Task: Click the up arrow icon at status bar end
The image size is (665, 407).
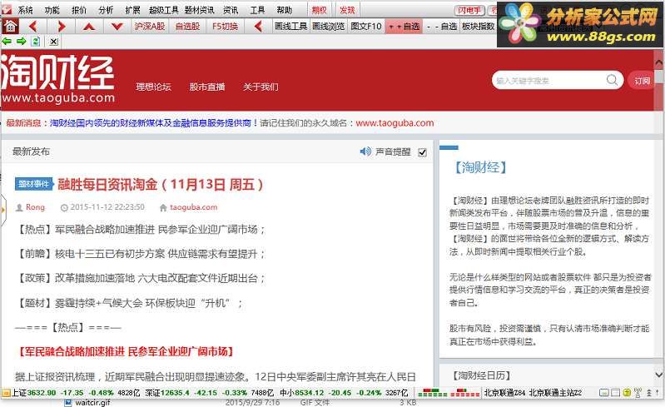Action: point(658,393)
